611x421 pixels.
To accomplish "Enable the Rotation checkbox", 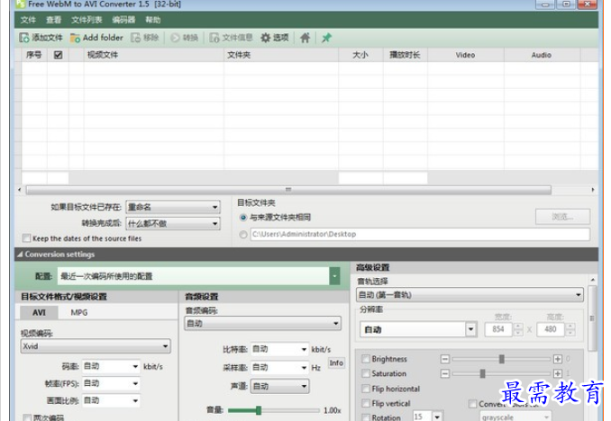I will [366, 417].
